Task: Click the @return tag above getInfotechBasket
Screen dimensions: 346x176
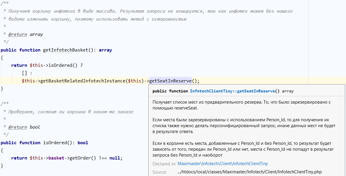Action: coord(18,34)
